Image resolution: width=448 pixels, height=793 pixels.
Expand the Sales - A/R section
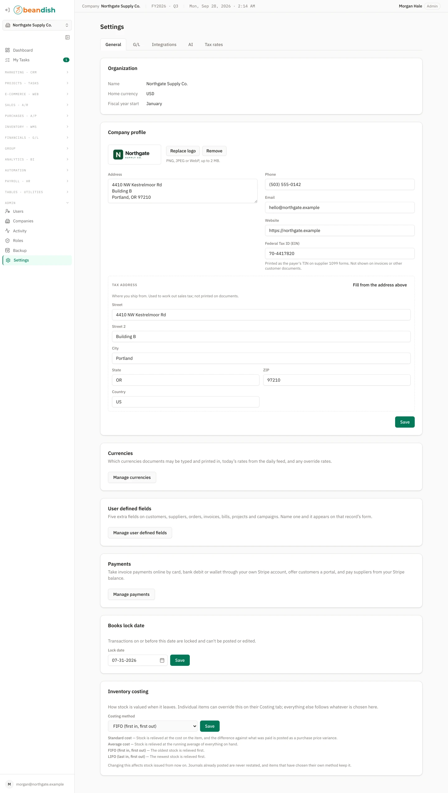(37, 105)
